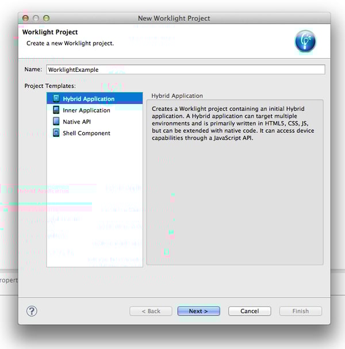Click the Hybrid Application template icon

click(56, 98)
